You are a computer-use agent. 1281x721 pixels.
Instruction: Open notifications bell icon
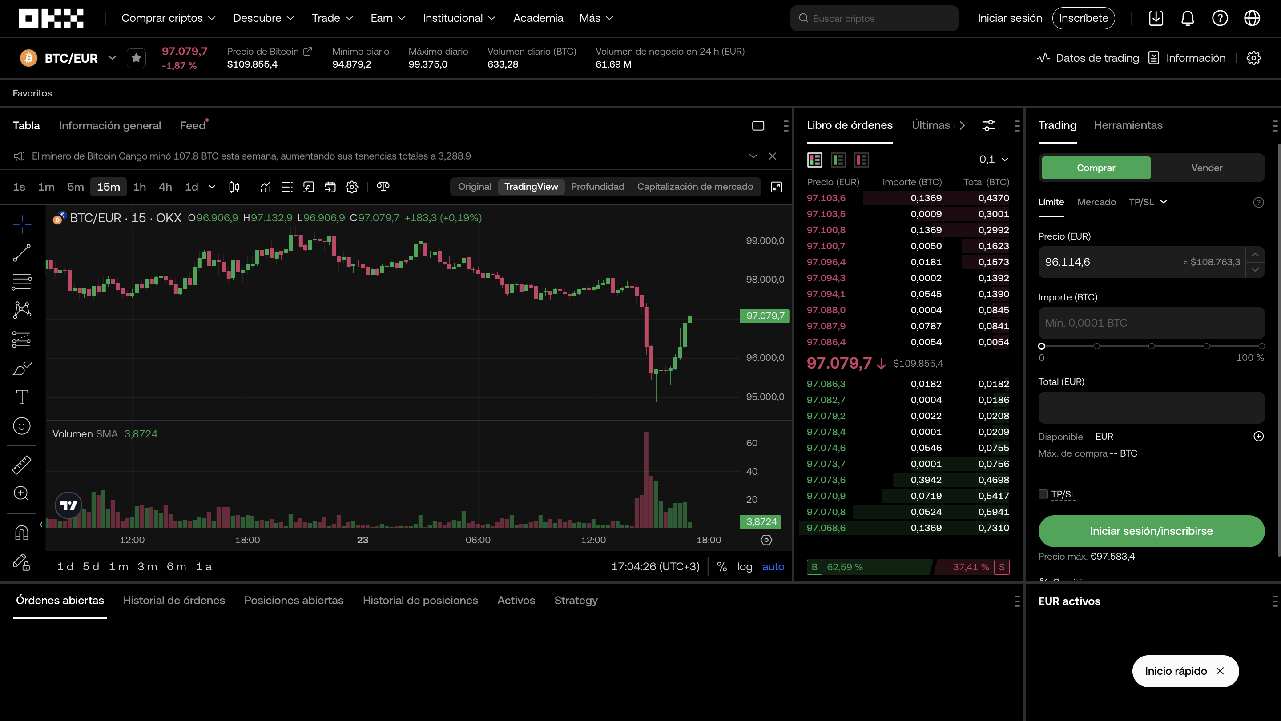pos(1187,18)
